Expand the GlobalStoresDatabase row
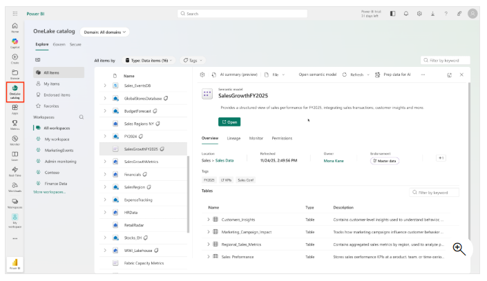 (105, 98)
